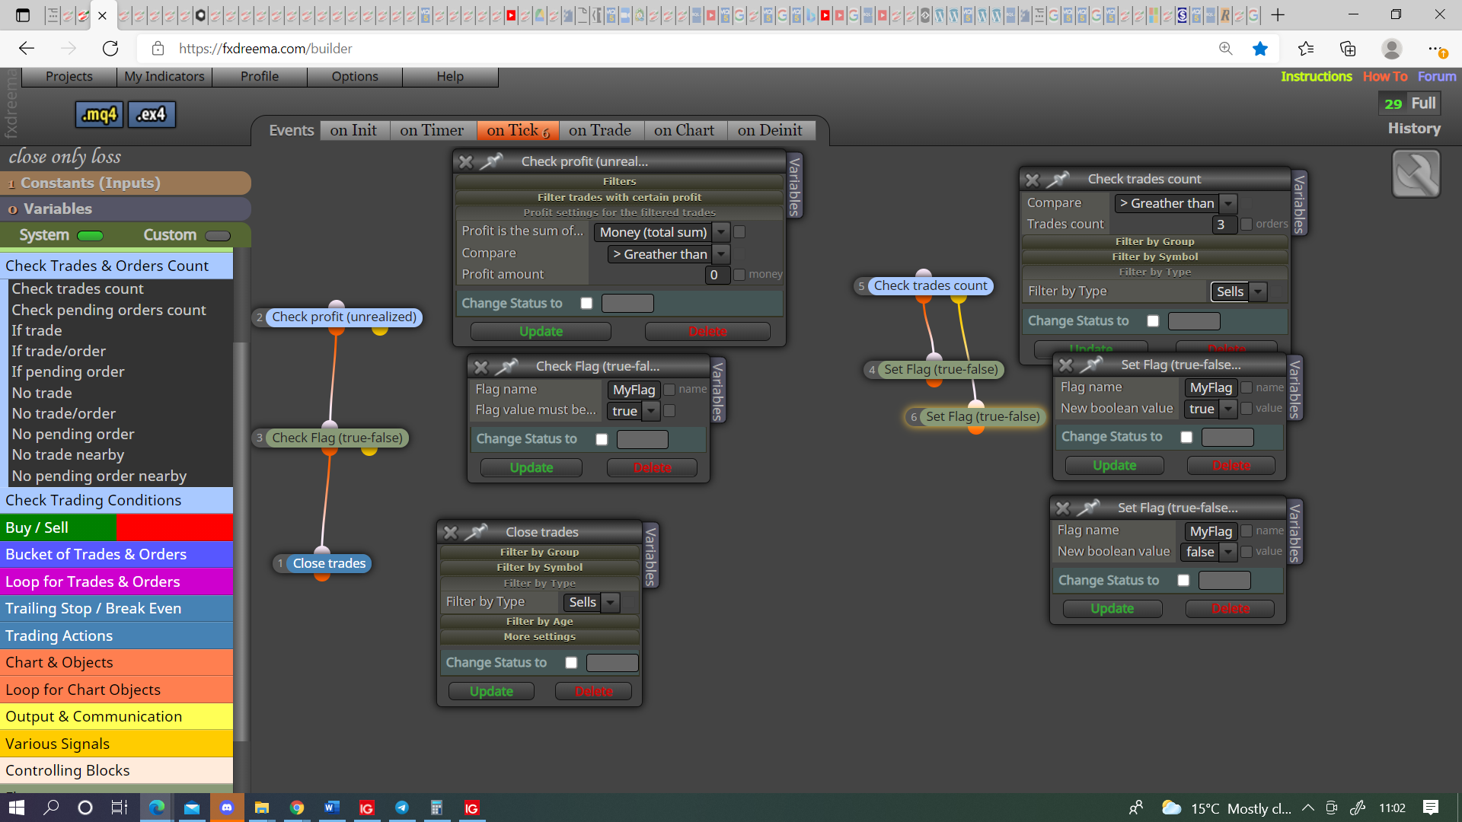Image resolution: width=1462 pixels, height=822 pixels.
Task: Select the Close trades block node
Action: 329,564
